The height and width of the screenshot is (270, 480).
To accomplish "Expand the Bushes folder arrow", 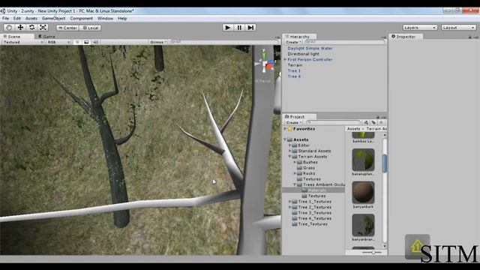I will tap(295, 162).
